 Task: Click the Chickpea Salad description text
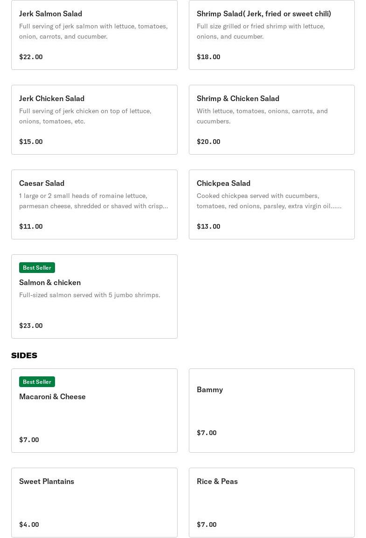(x=269, y=201)
